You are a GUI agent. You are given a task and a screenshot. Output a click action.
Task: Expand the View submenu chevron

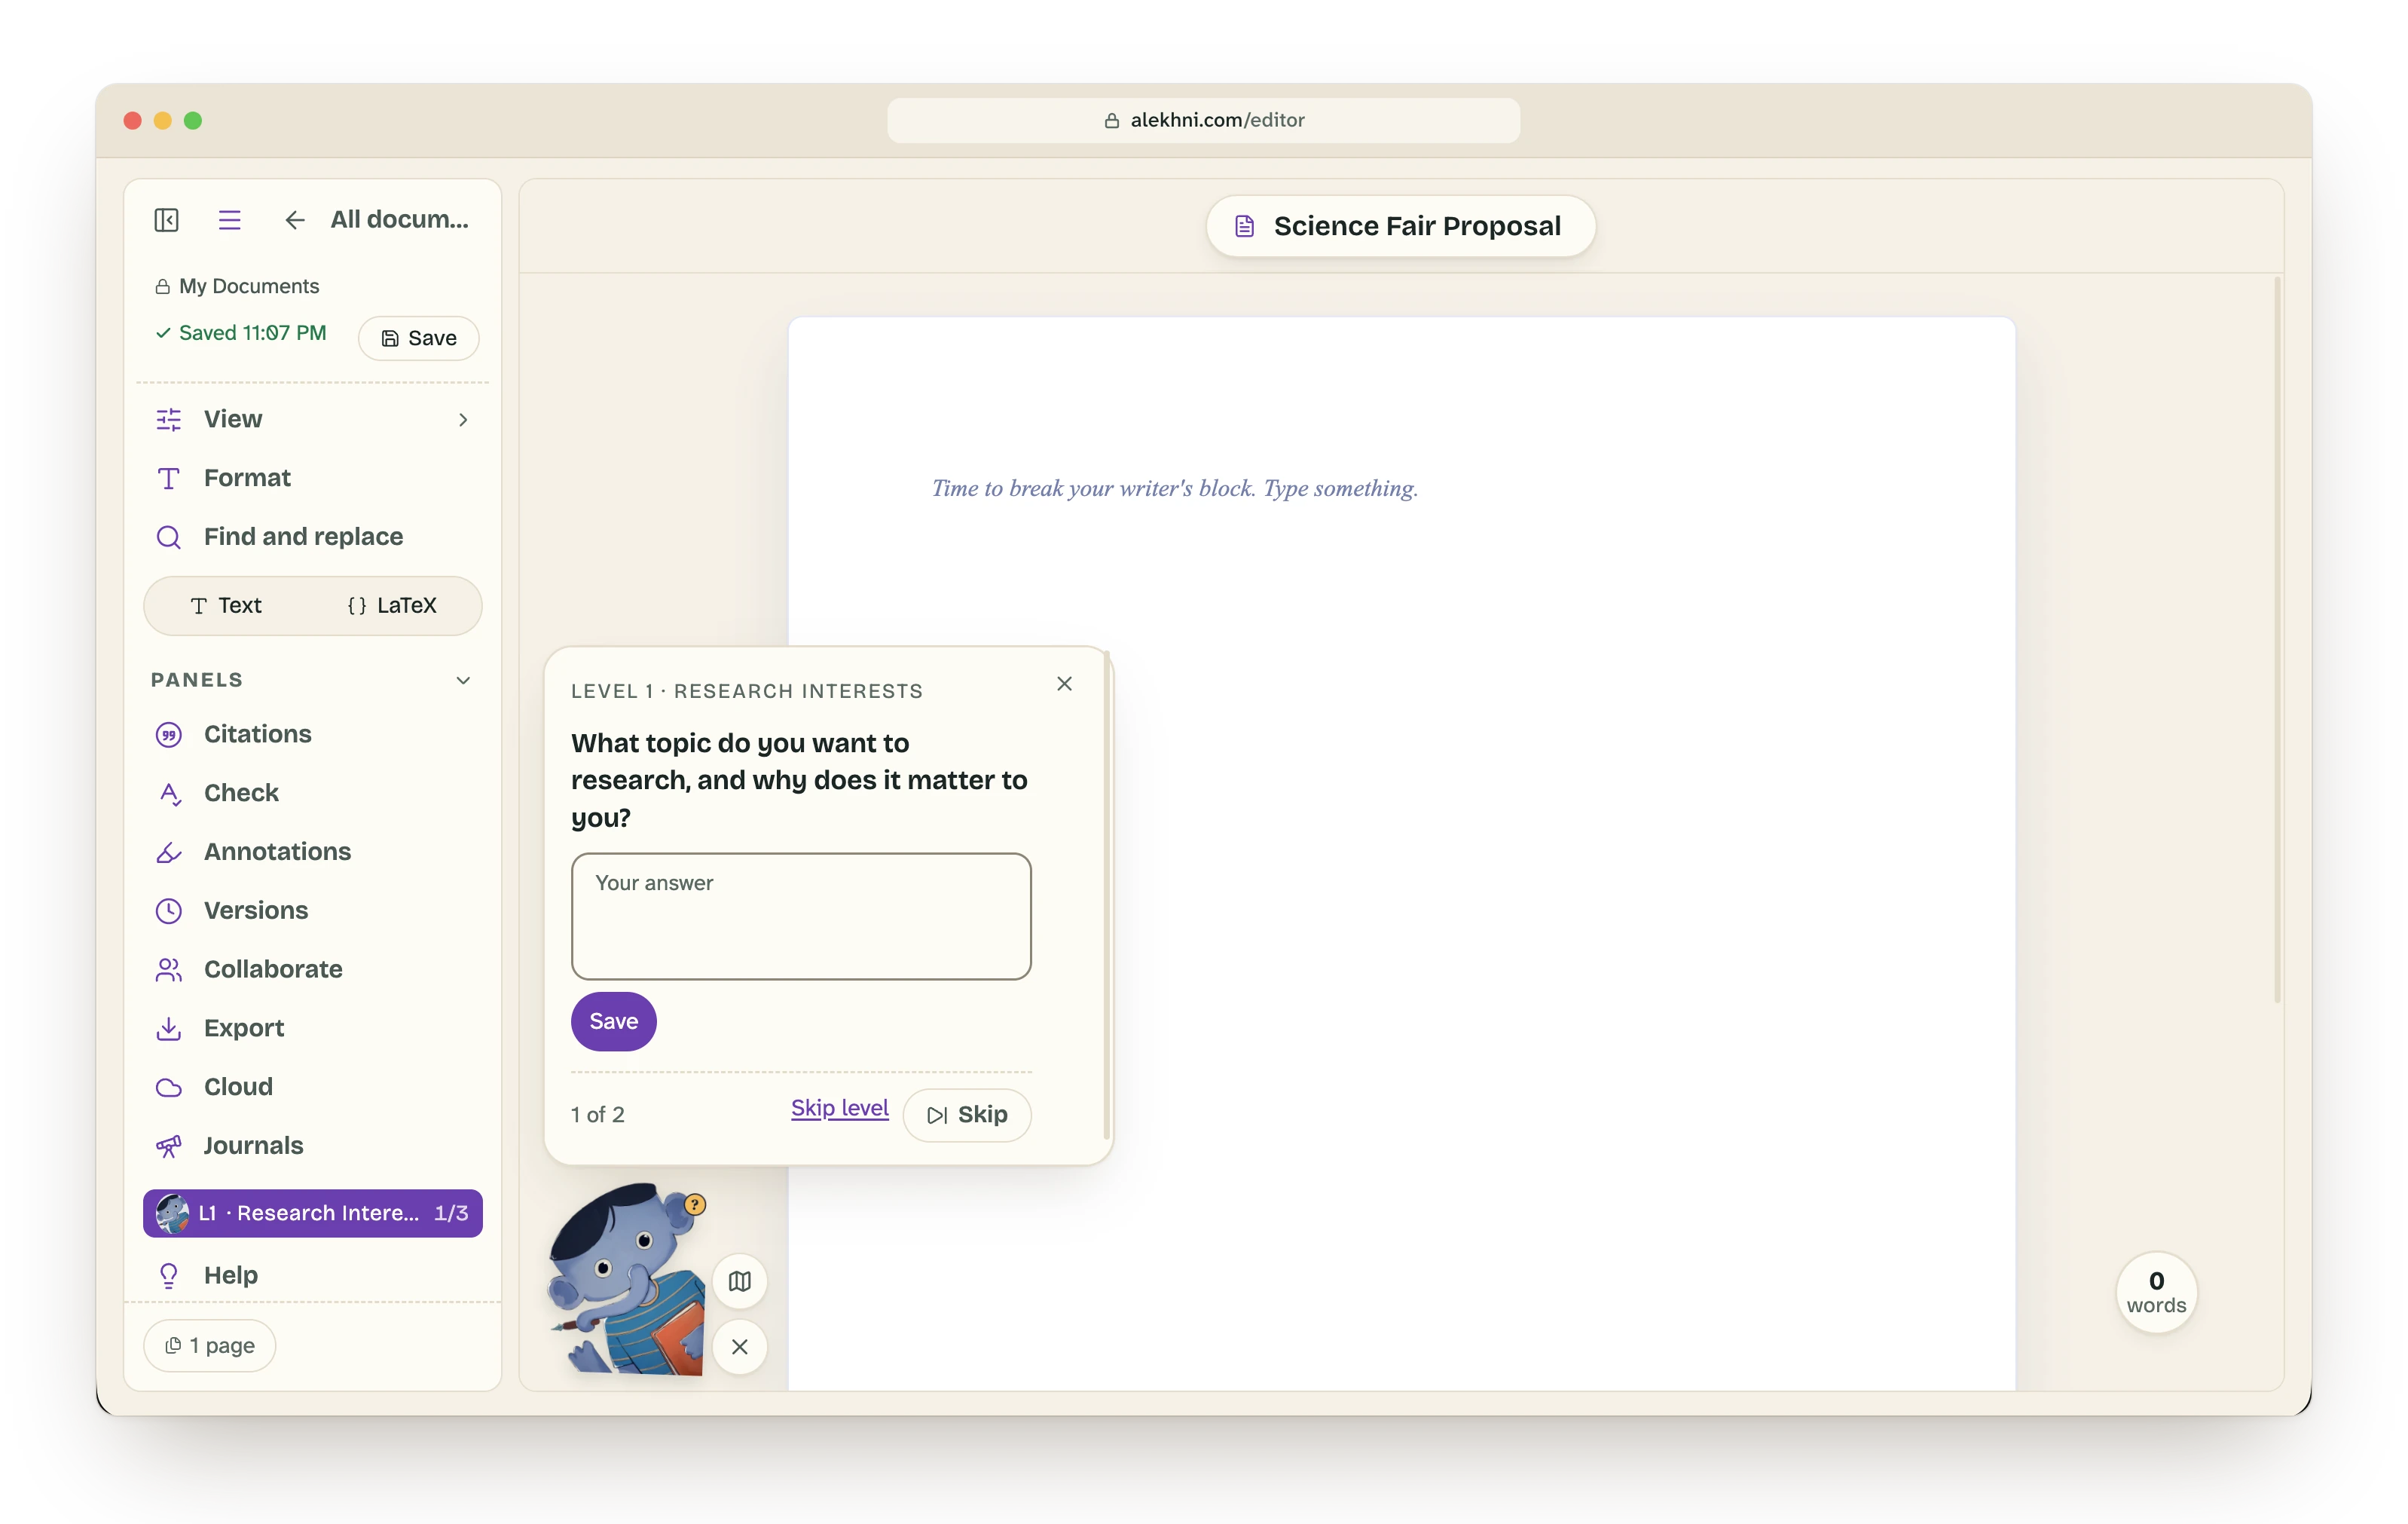click(463, 421)
